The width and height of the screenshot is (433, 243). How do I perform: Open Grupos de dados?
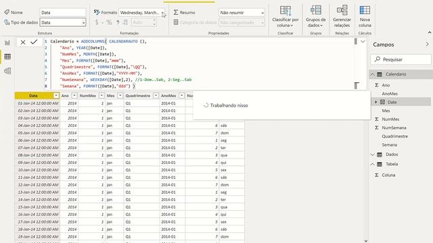[x=316, y=16]
